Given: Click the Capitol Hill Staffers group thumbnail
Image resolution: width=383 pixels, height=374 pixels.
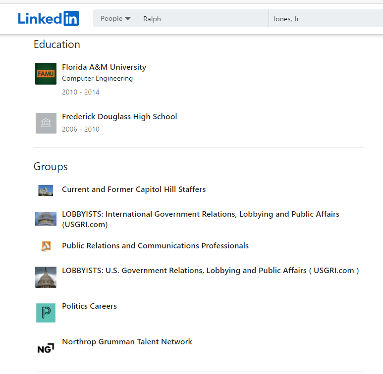Looking at the screenshot, I should [x=46, y=190].
